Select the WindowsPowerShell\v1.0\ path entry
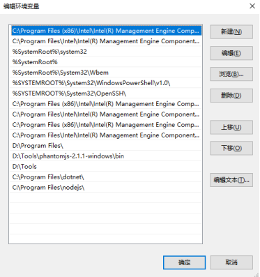The width and height of the screenshot is (260, 277). pyautogui.click(x=106, y=83)
